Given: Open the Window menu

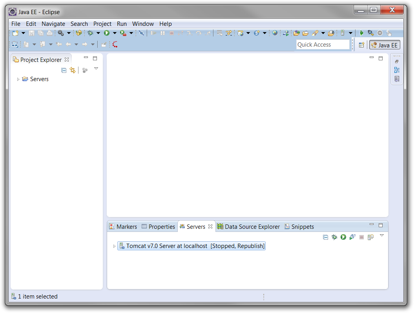Looking at the screenshot, I should (x=143, y=24).
